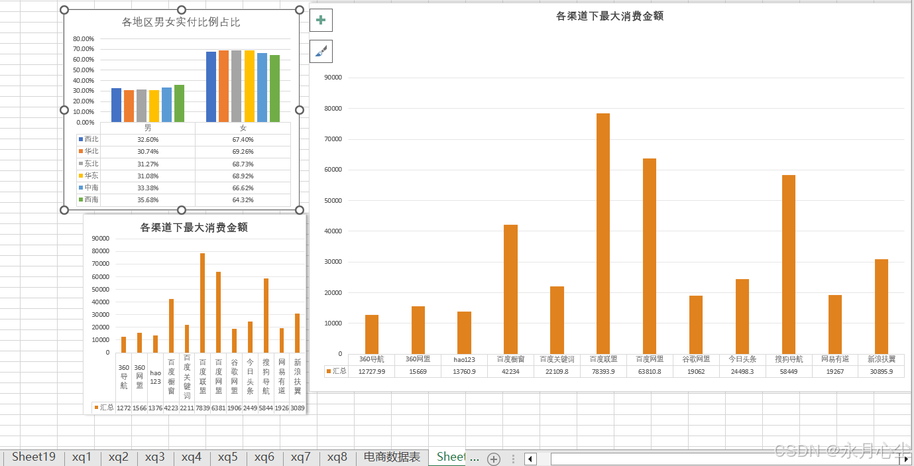Click the 80.00% axis label
Image resolution: width=914 pixels, height=466 pixels.
point(84,38)
